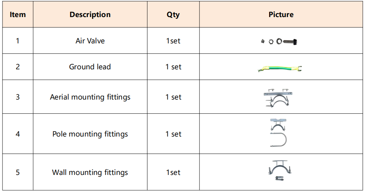Image resolution: width=365 pixels, height=192 pixels.
Task: Click the Qty column header
Action: click(x=173, y=15)
